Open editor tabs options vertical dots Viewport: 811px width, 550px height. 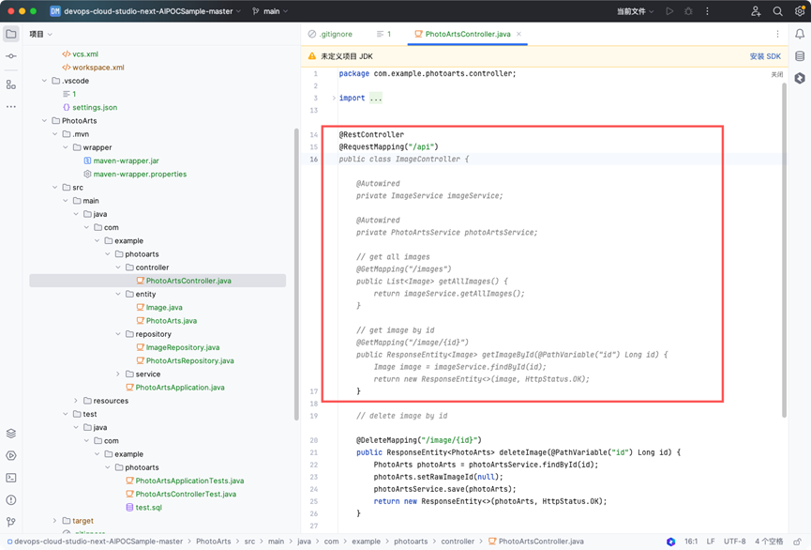(777, 34)
